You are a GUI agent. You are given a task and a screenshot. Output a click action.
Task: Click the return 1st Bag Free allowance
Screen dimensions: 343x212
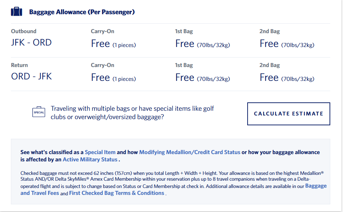click(202, 78)
